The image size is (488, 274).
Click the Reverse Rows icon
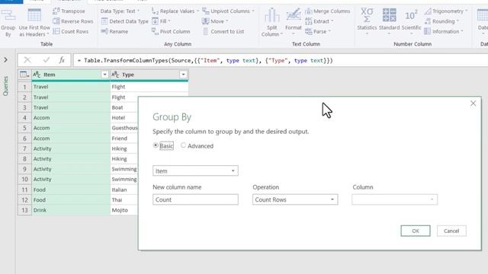(56, 21)
